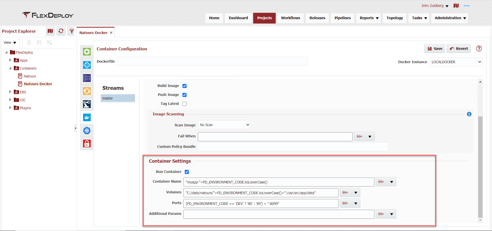Open the red lock security sidebar icon
The height and width of the screenshot is (231, 492).
tap(87, 144)
